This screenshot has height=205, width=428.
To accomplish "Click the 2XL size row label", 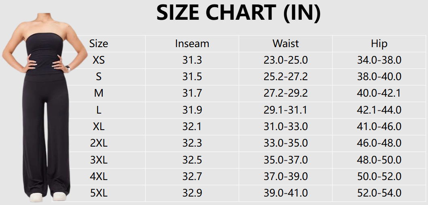I will coord(99,143).
